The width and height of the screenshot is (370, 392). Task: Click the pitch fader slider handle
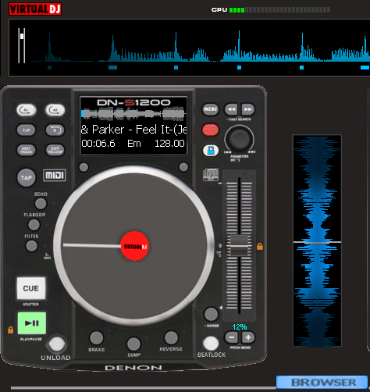click(239, 246)
